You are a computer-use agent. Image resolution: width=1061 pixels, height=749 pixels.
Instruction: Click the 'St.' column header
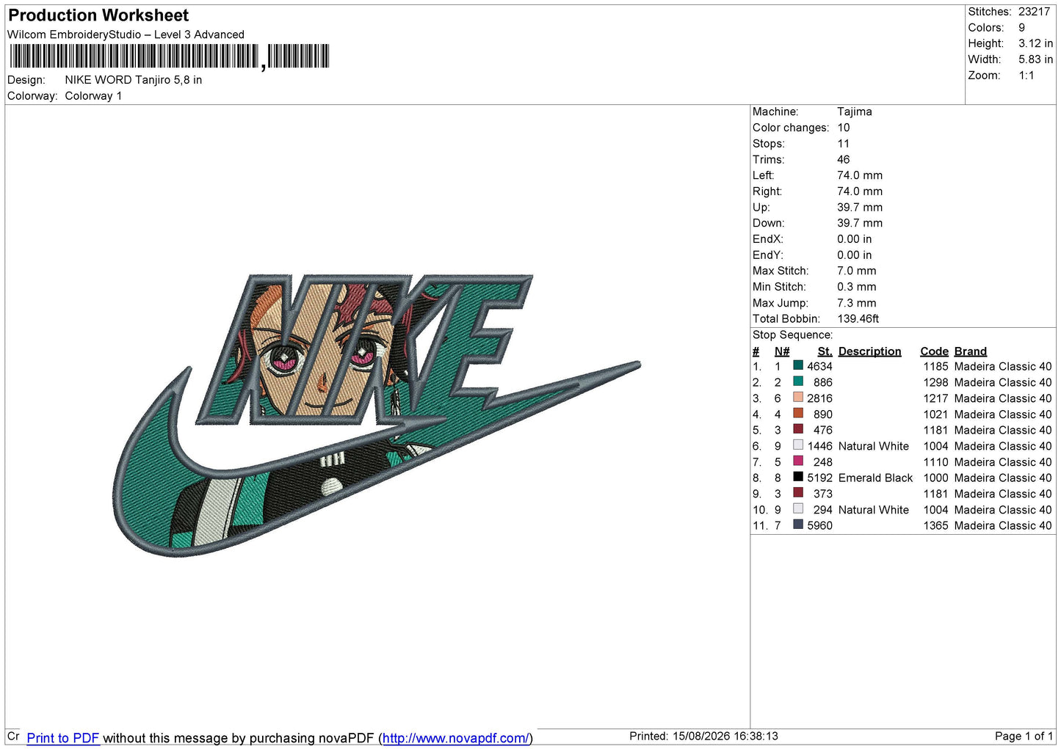tap(825, 351)
